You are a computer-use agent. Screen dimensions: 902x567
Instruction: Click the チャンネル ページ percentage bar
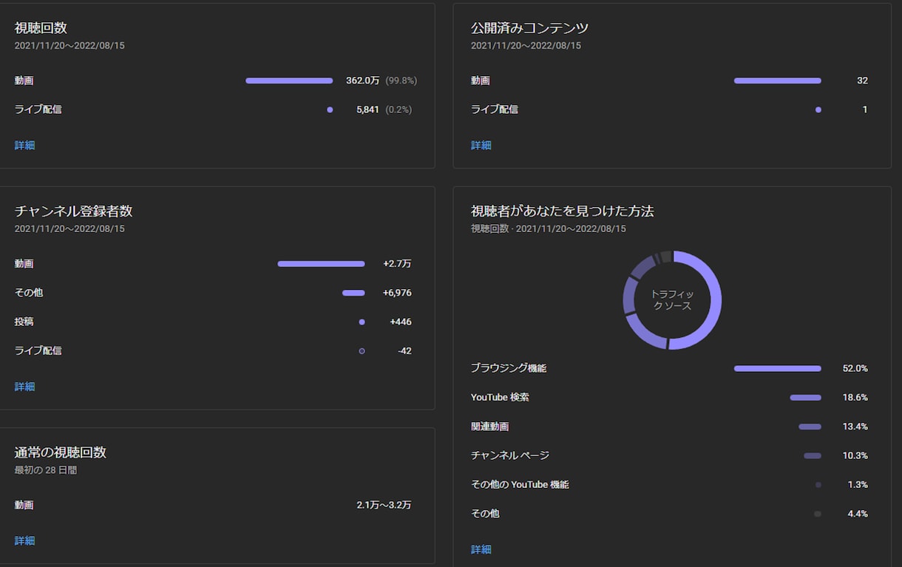coord(812,455)
